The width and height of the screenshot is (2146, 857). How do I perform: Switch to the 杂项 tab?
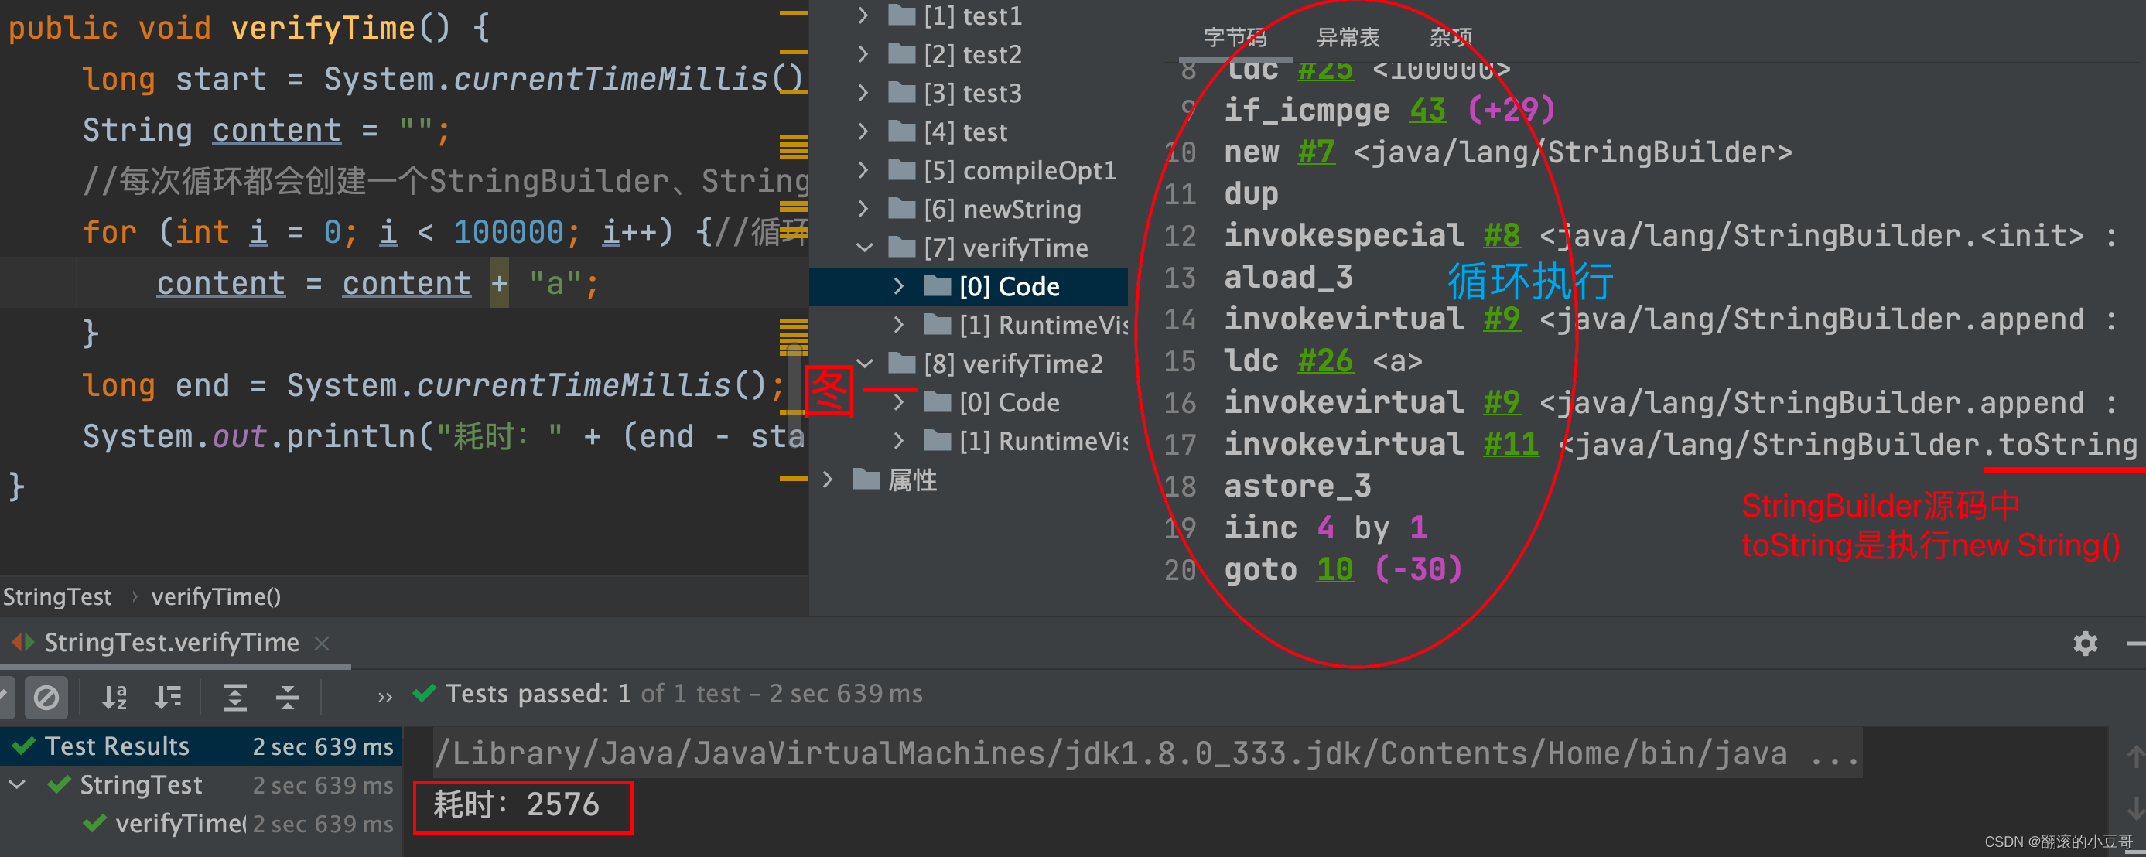1450,37
